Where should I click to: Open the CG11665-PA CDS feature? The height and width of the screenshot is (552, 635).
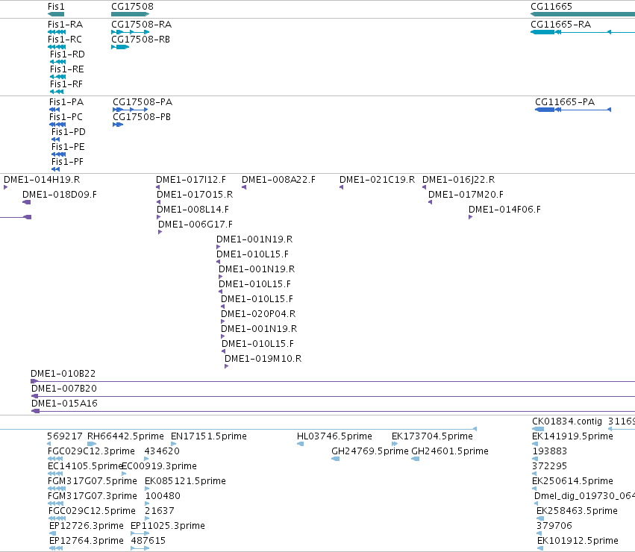point(565,102)
